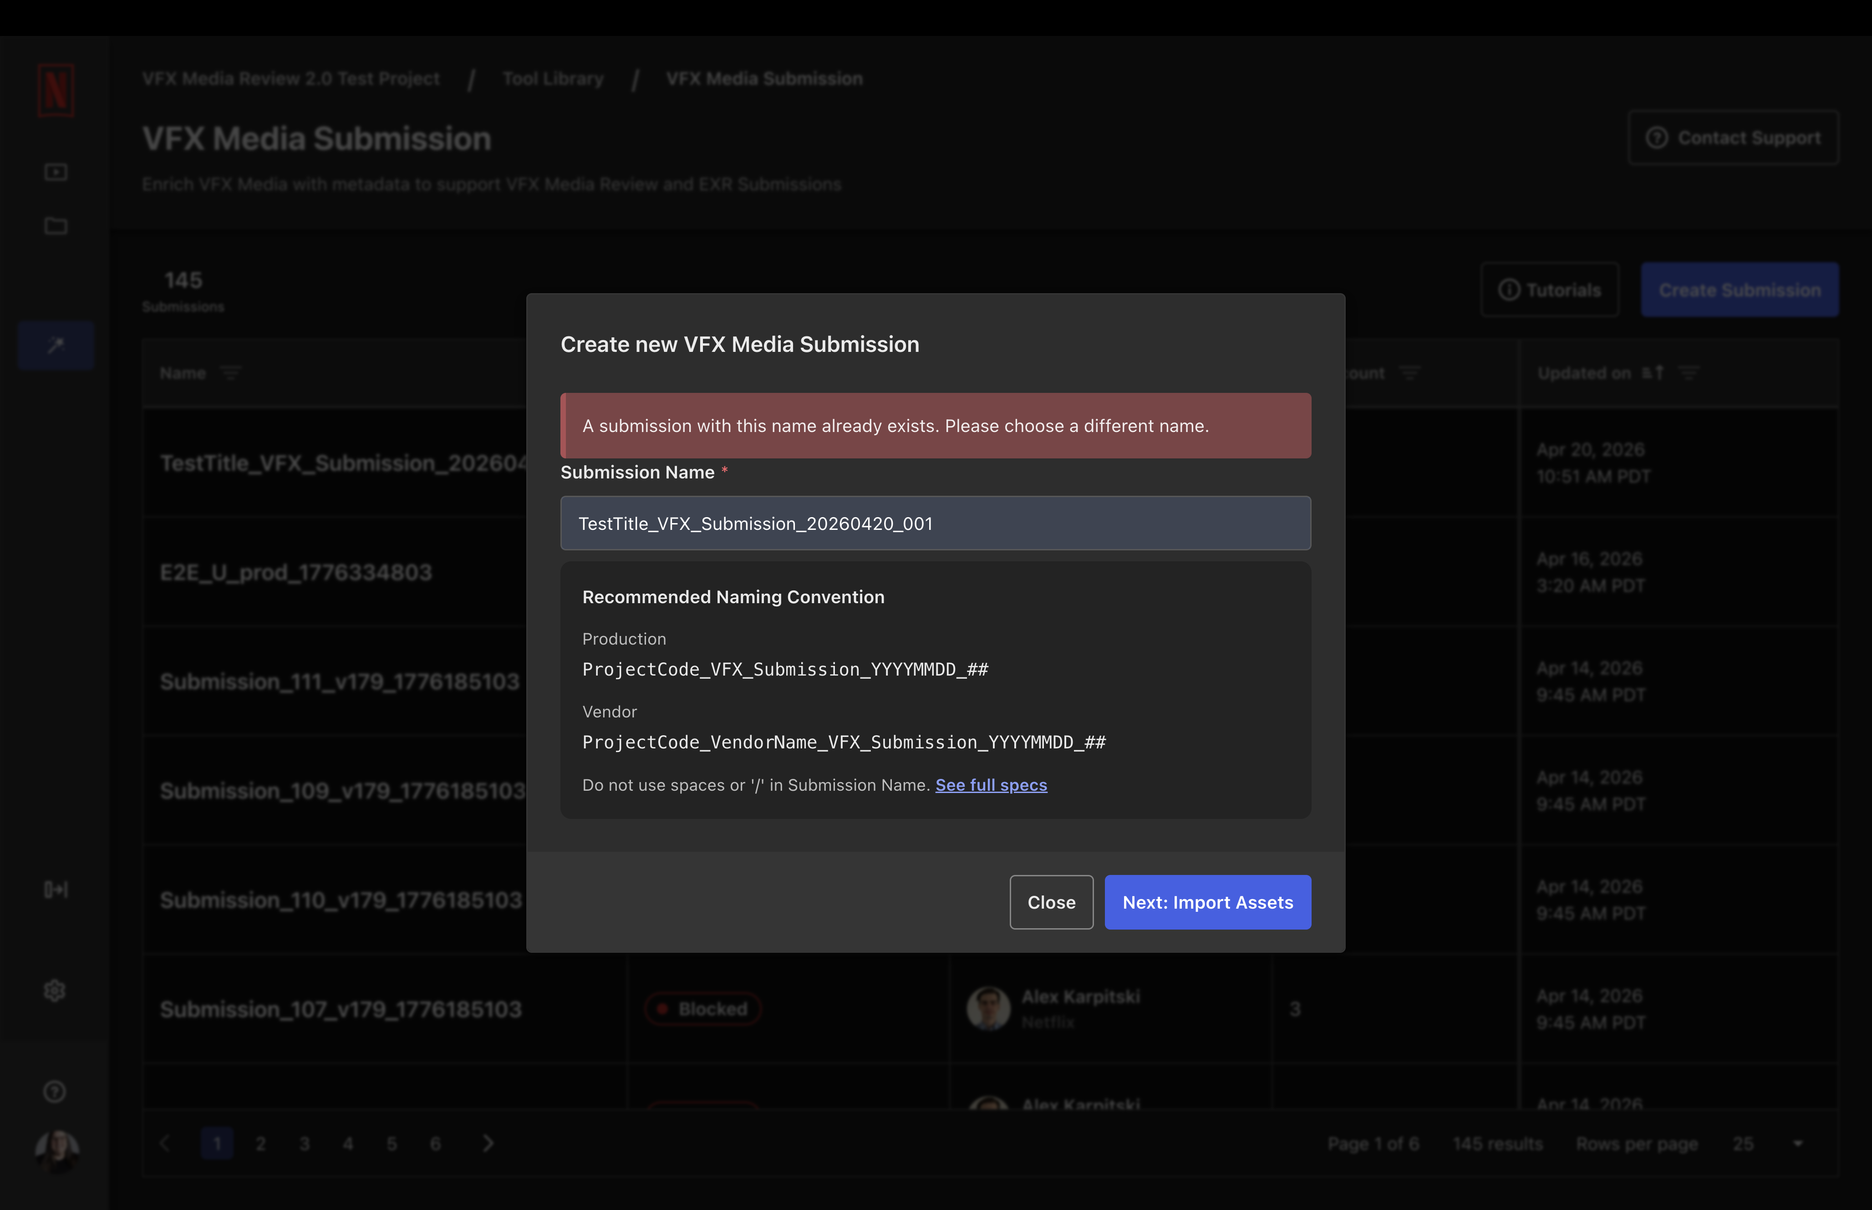
Task: Open the help question-mark sidebar icon
Action: point(55,1091)
